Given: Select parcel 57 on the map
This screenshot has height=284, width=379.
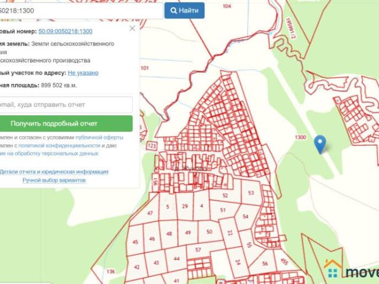Looking at the screenshot, I should coord(198,250).
